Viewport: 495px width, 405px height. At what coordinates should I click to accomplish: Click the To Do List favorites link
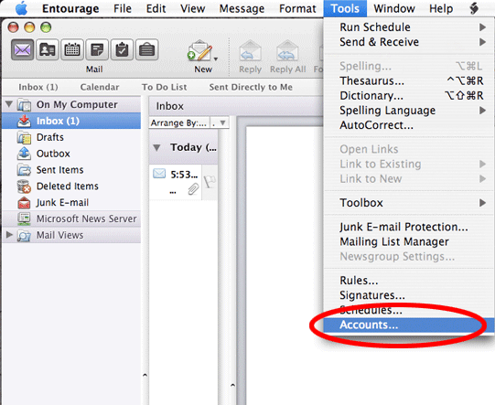164,87
